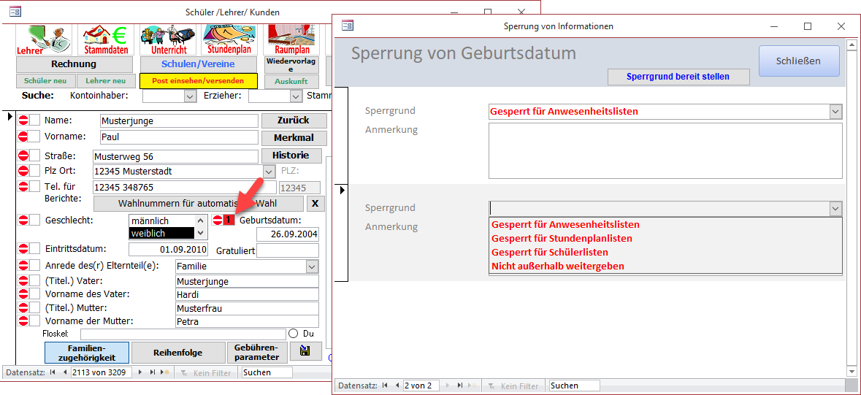The image size is (861, 395).
Task: Open the Anrede des Elternteils dropdown
Action: (312, 267)
